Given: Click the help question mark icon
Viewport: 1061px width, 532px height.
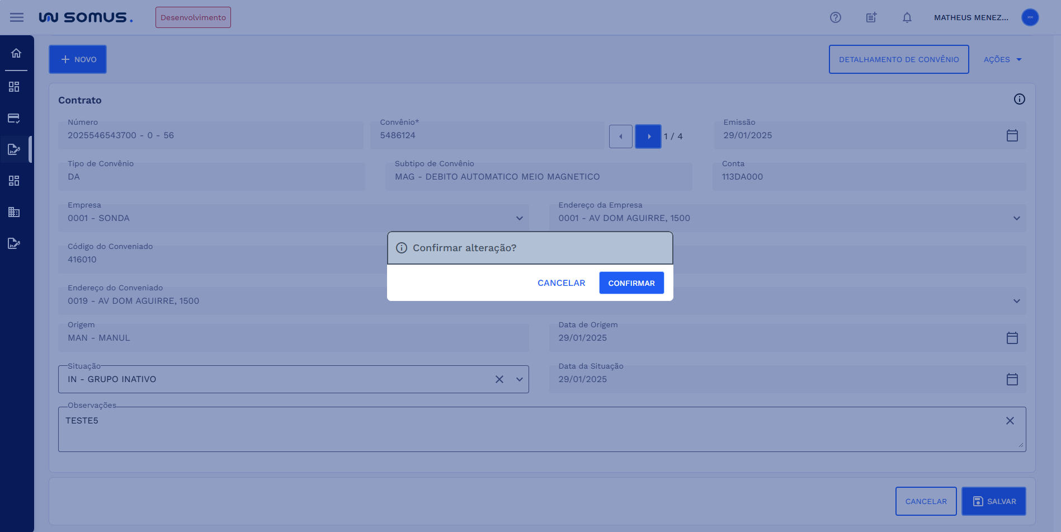Looking at the screenshot, I should (835, 17).
